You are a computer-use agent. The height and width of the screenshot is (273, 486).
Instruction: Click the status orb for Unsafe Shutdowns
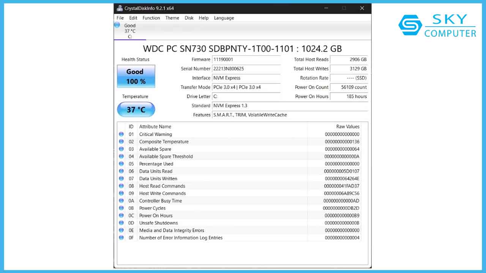(121, 223)
